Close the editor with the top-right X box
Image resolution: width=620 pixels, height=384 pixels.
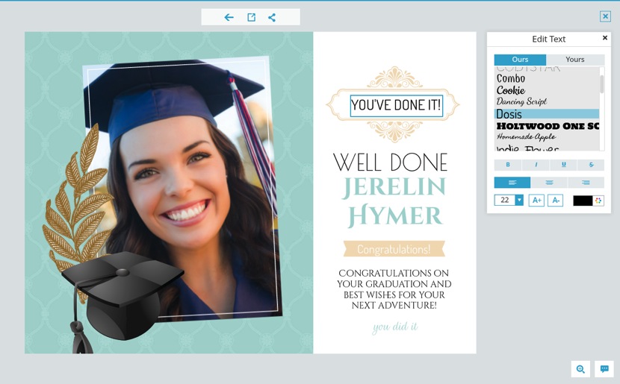[x=605, y=16]
